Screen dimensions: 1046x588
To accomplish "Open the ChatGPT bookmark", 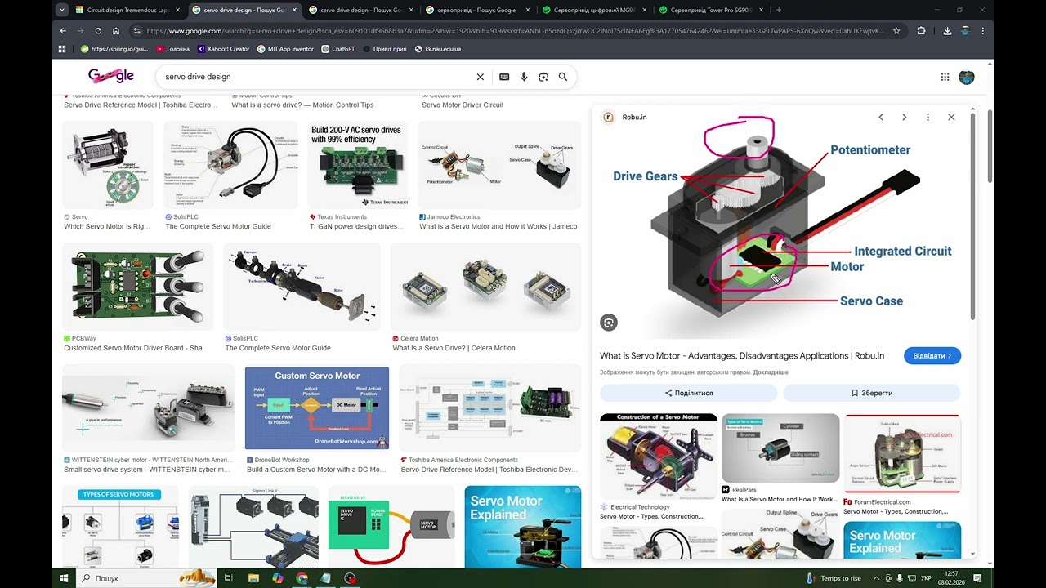I will pos(337,49).
